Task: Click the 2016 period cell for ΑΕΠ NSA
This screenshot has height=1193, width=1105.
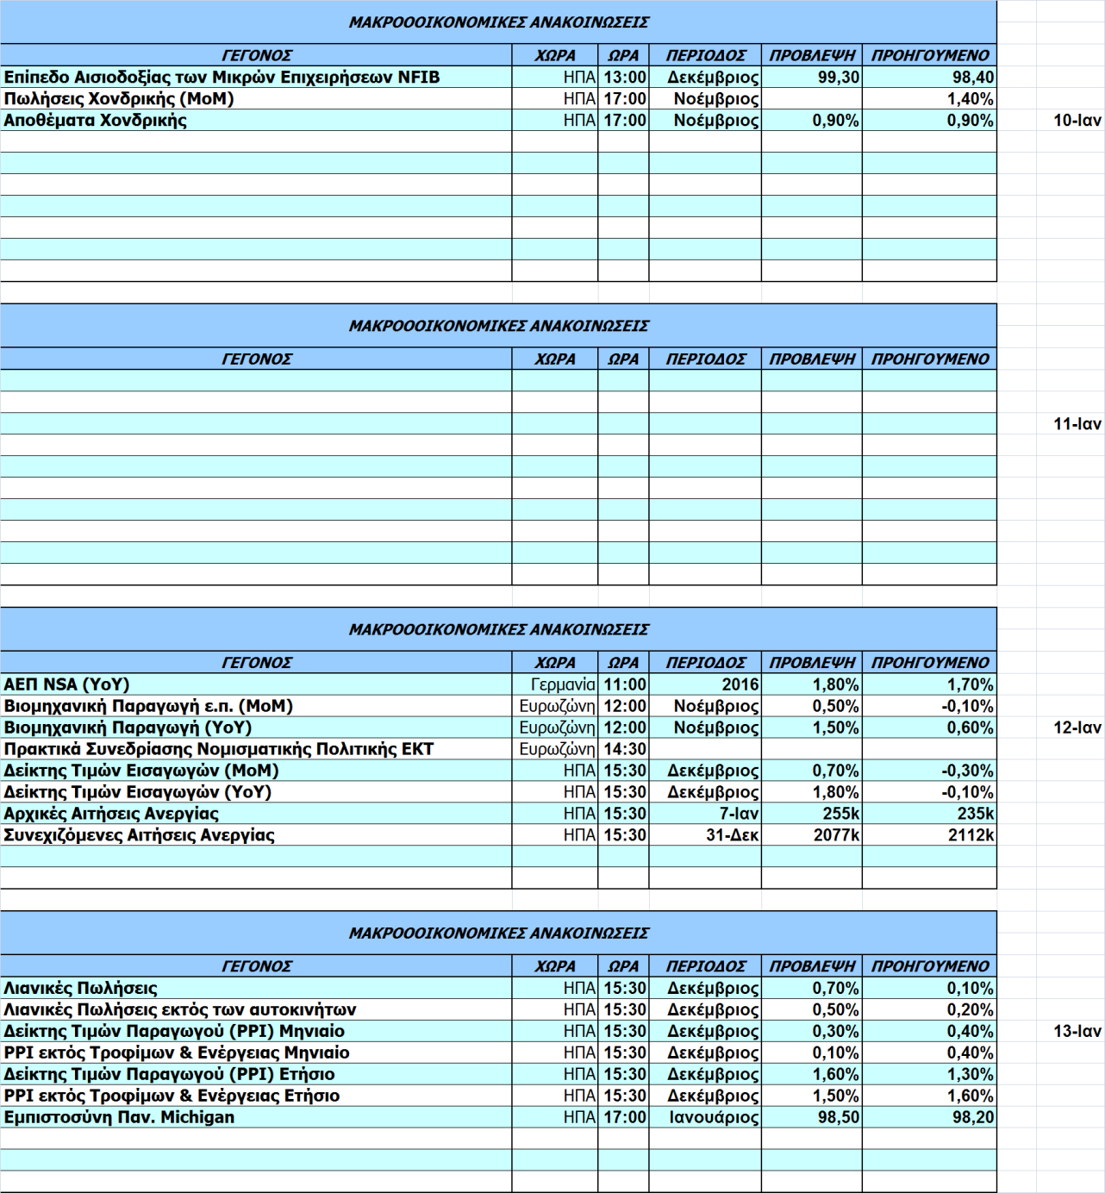Action: [x=705, y=684]
